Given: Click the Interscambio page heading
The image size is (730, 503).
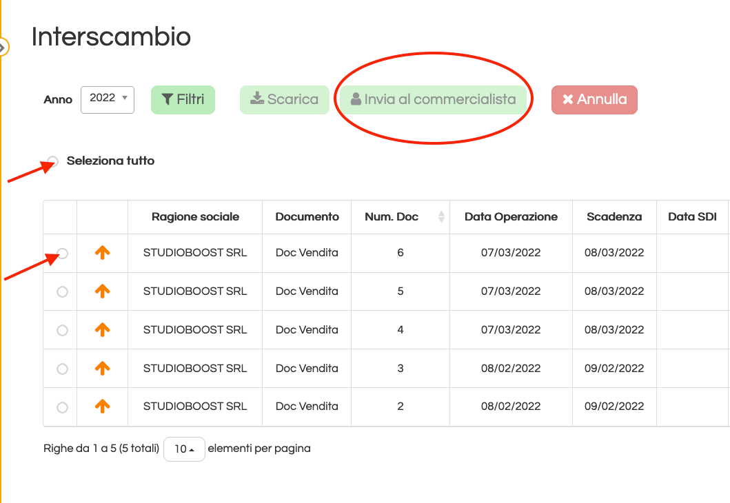Looking at the screenshot, I should [111, 37].
